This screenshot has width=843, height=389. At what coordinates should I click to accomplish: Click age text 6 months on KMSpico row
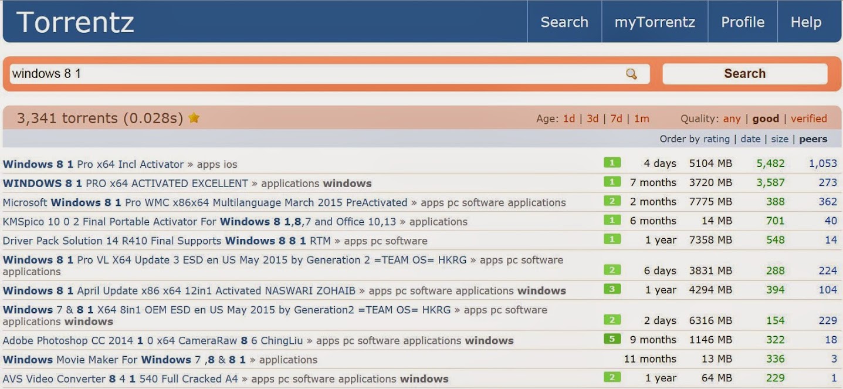pyautogui.click(x=653, y=221)
